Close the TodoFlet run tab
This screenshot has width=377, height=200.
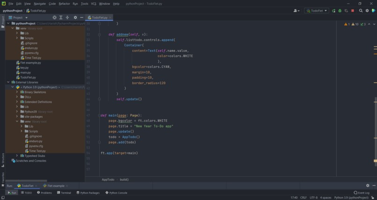[36, 186]
